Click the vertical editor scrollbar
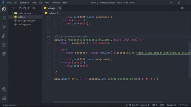191x107 pixels. pyautogui.click(x=190, y=60)
